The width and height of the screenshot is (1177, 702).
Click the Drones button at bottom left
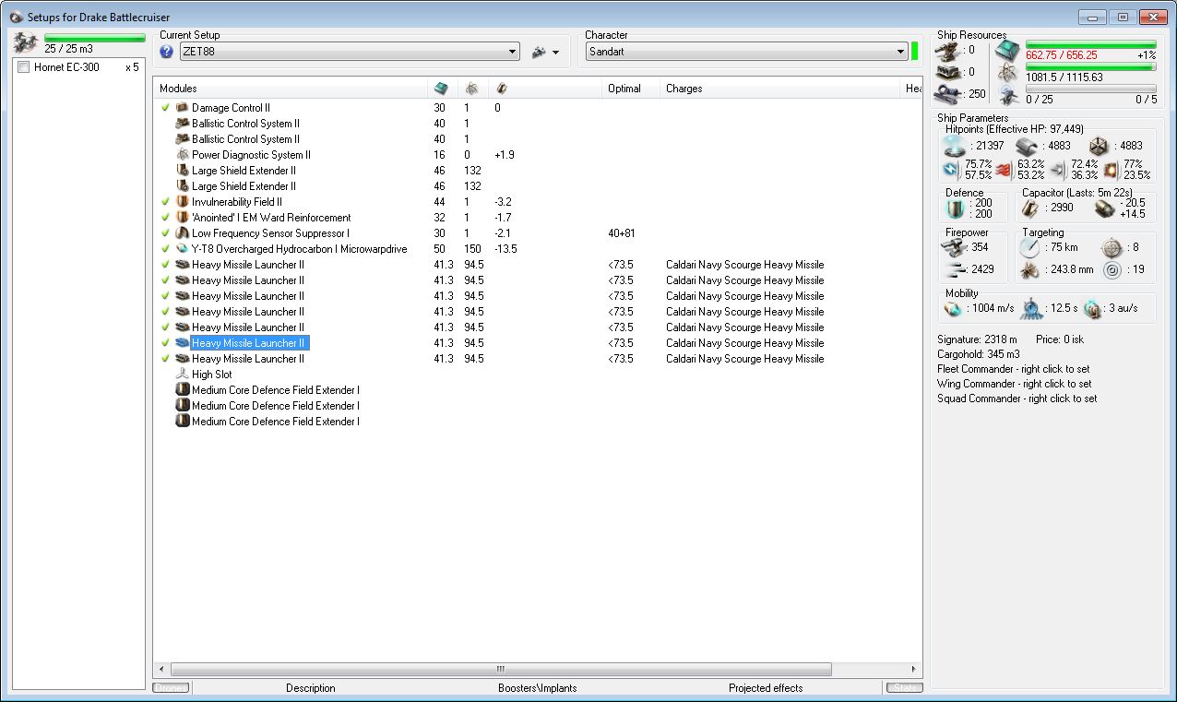pos(171,688)
